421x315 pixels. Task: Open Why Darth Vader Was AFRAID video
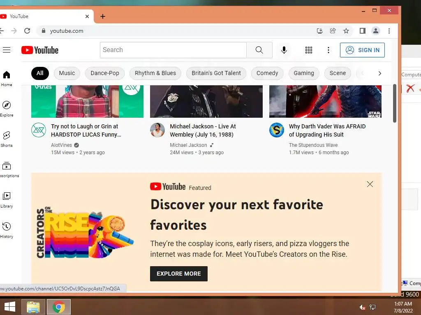(x=327, y=130)
